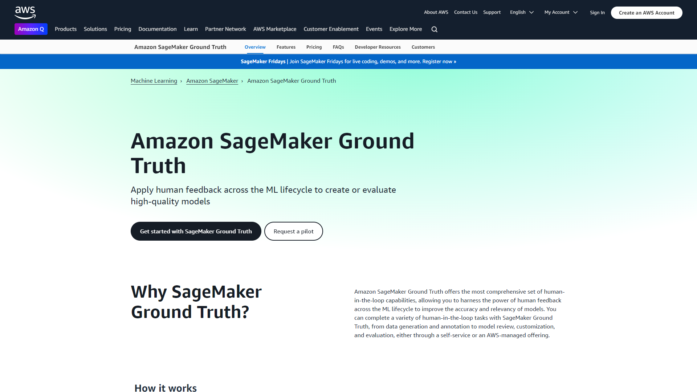Go to Machine Learning breadcrumb link
The image size is (697, 392).
[154, 81]
